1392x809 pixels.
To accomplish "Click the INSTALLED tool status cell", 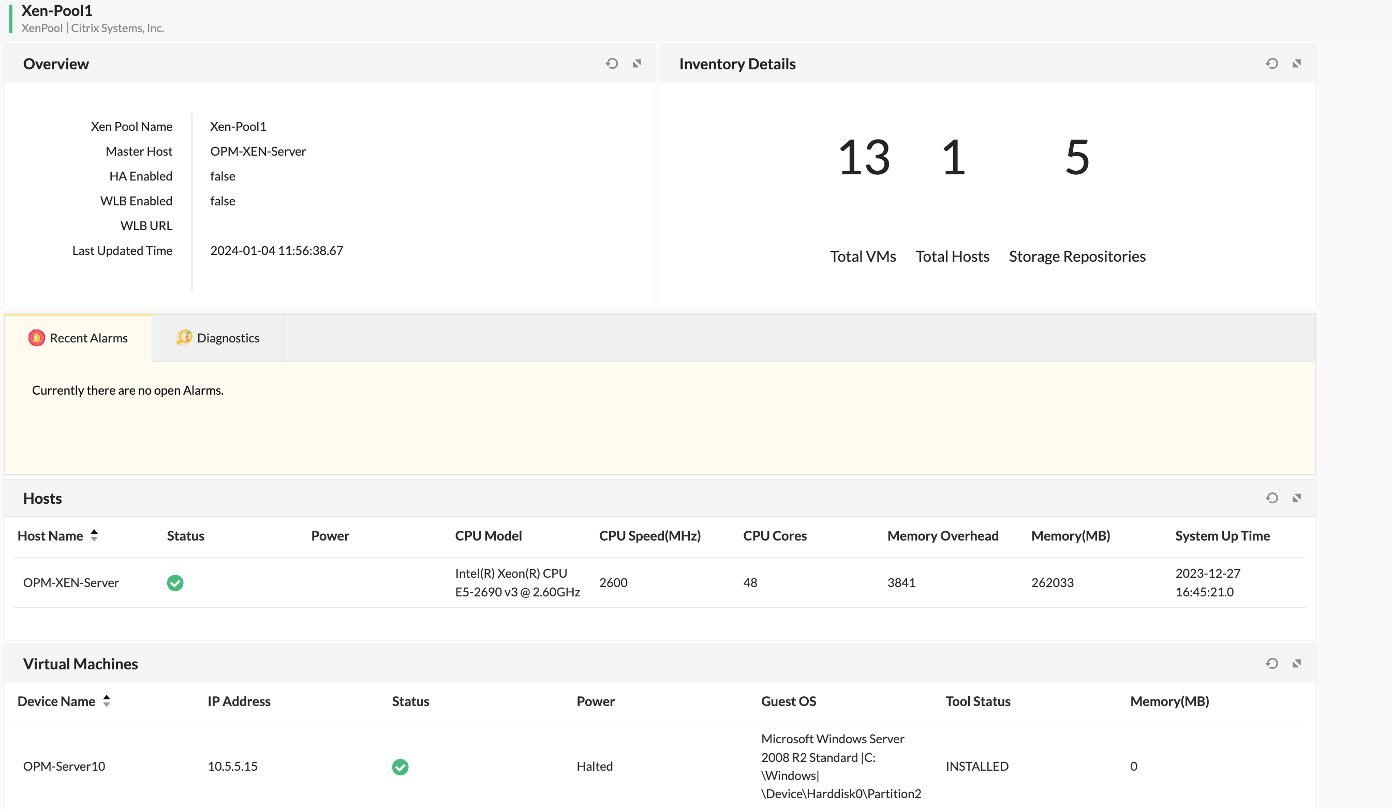I will (x=976, y=767).
